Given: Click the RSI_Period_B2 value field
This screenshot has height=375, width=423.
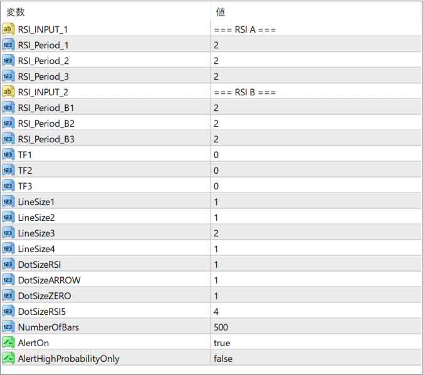Looking at the screenshot, I should point(216,124).
